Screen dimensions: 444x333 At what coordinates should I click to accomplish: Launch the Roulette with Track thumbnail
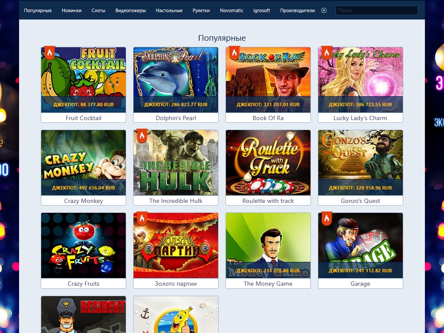coord(268,160)
